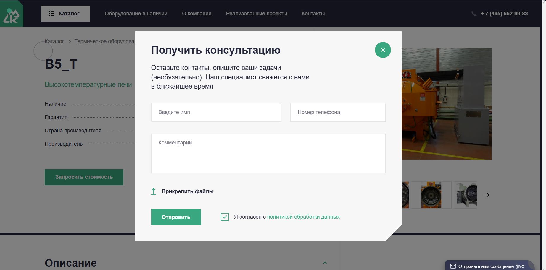This screenshot has width=546, height=270.
Task: Click the Отправить button
Action: (176, 217)
